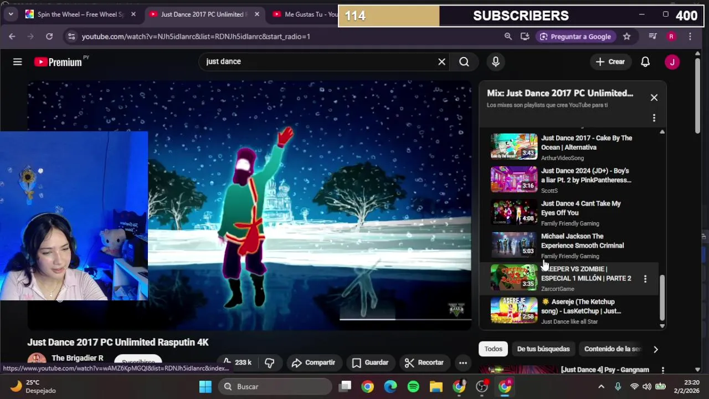
Task: Open Creeper vs Zombie Especial 1 Millón title
Action: (x=586, y=274)
